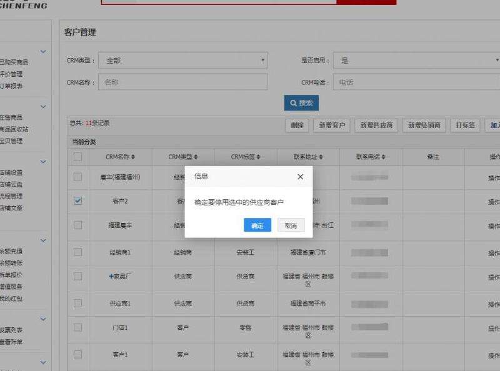Open 增值服务 in the sidebar
This screenshot has height=371, width=500.
click(x=11, y=287)
